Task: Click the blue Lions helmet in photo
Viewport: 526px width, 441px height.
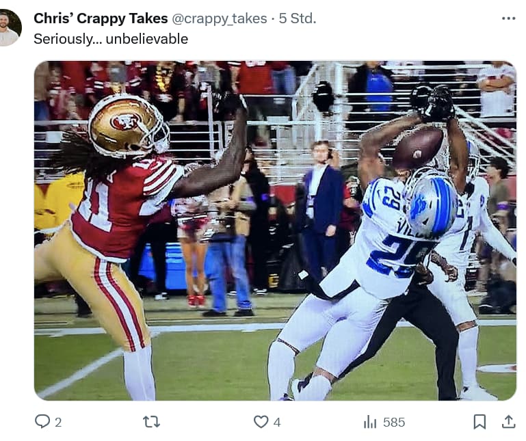Action: tap(430, 202)
